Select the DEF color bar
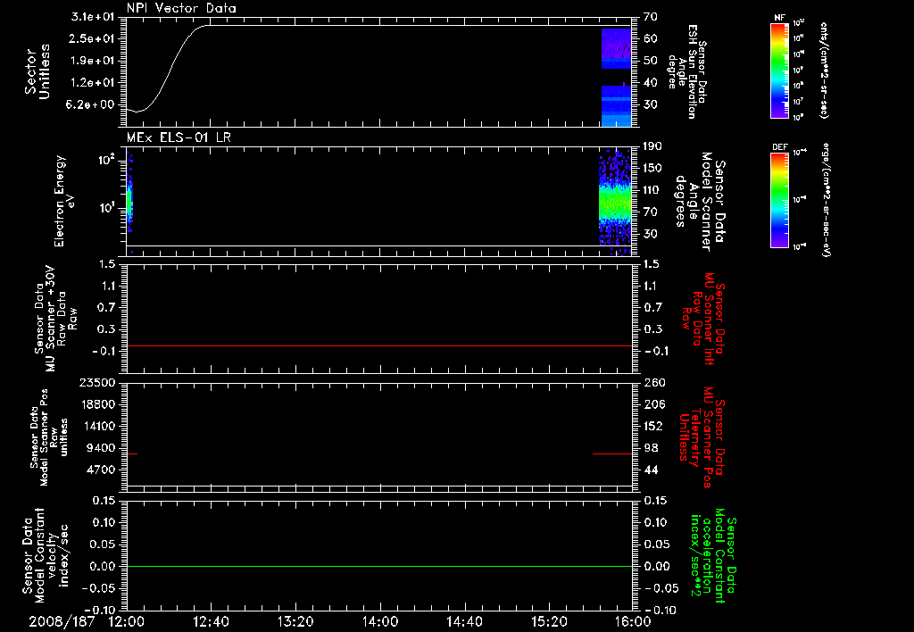 pos(780,200)
